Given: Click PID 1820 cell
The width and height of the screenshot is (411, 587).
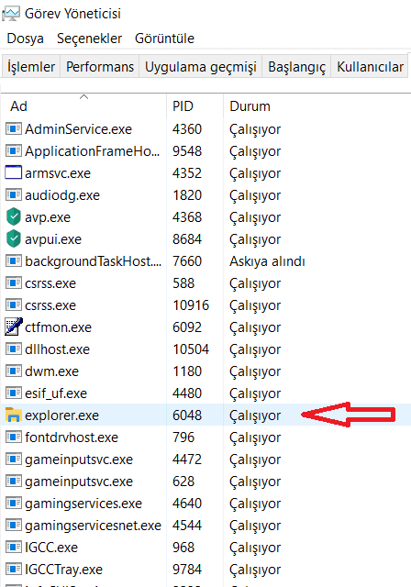Looking at the screenshot, I should (187, 195).
